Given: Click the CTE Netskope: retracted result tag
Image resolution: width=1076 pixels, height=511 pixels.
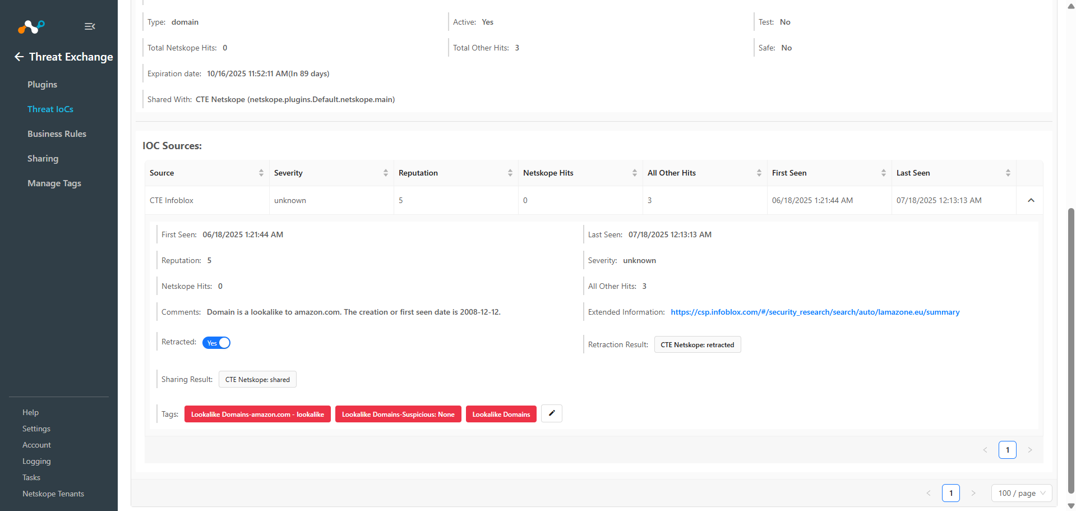Looking at the screenshot, I should pos(698,344).
